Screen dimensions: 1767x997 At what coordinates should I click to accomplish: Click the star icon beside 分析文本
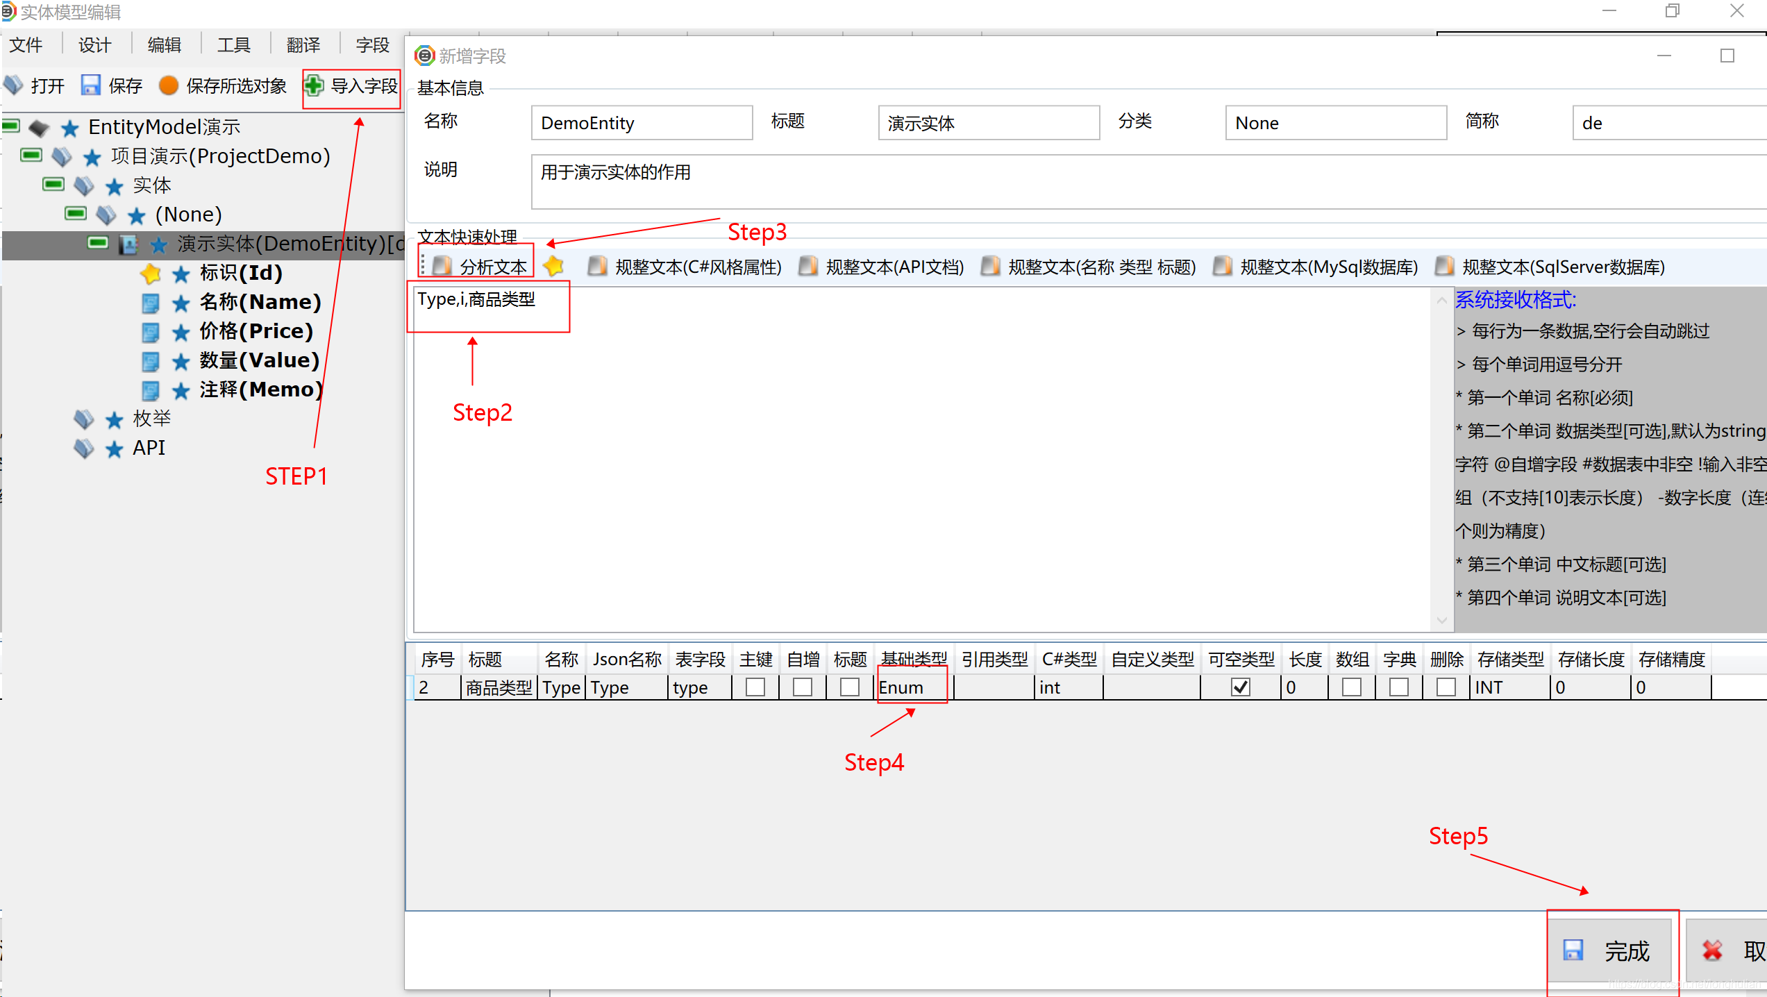(553, 266)
